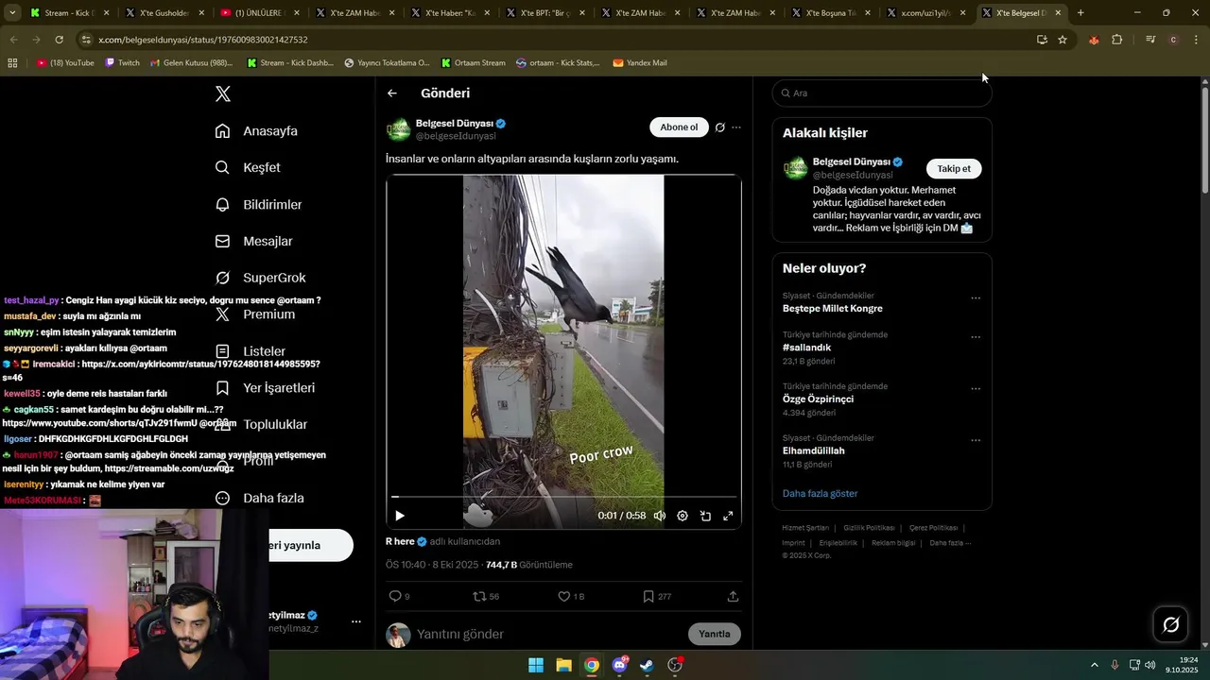The width and height of the screenshot is (1210, 680).
Task: Open Keşfet in sidebar
Action: (262, 167)
